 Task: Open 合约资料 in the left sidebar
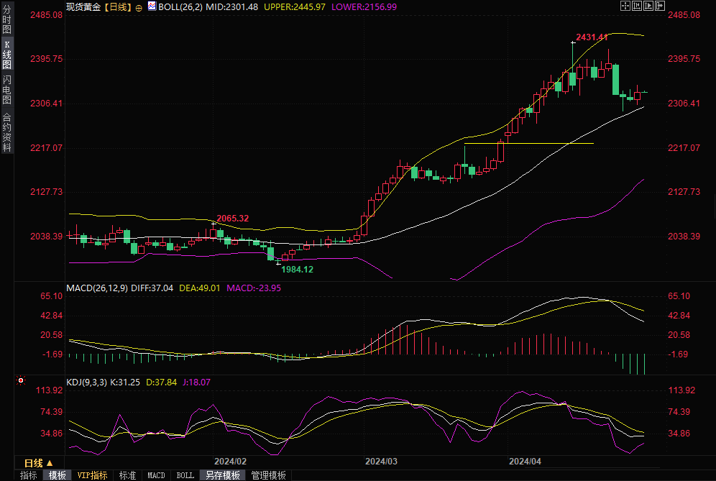(x=6, y=132)
